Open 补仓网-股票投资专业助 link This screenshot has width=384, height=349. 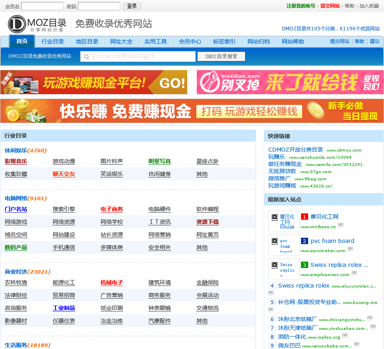pyautogui.click(x=309, y=302)
